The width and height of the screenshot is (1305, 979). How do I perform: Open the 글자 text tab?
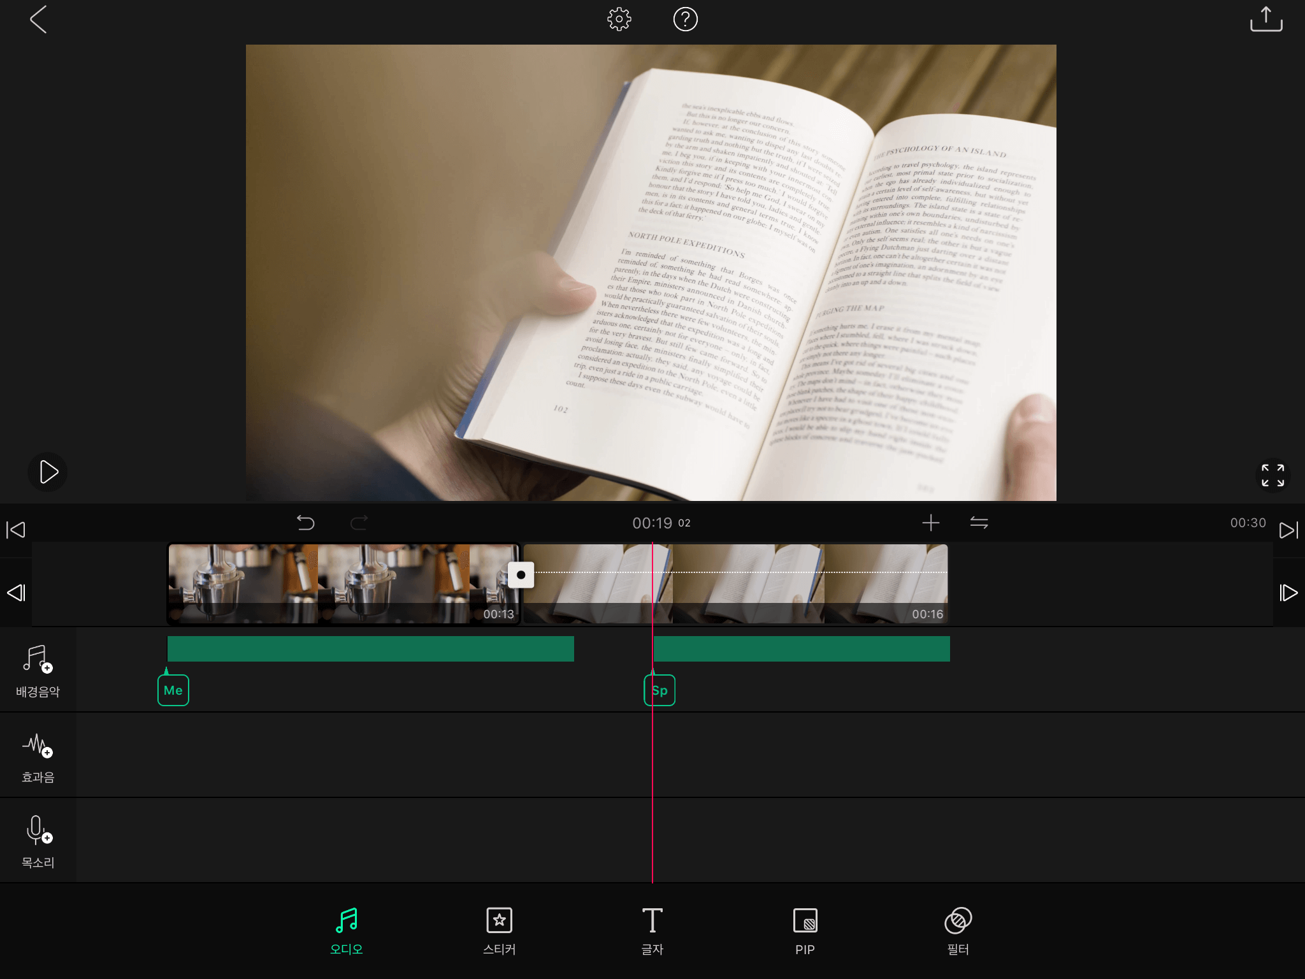(x=652, y=931)
